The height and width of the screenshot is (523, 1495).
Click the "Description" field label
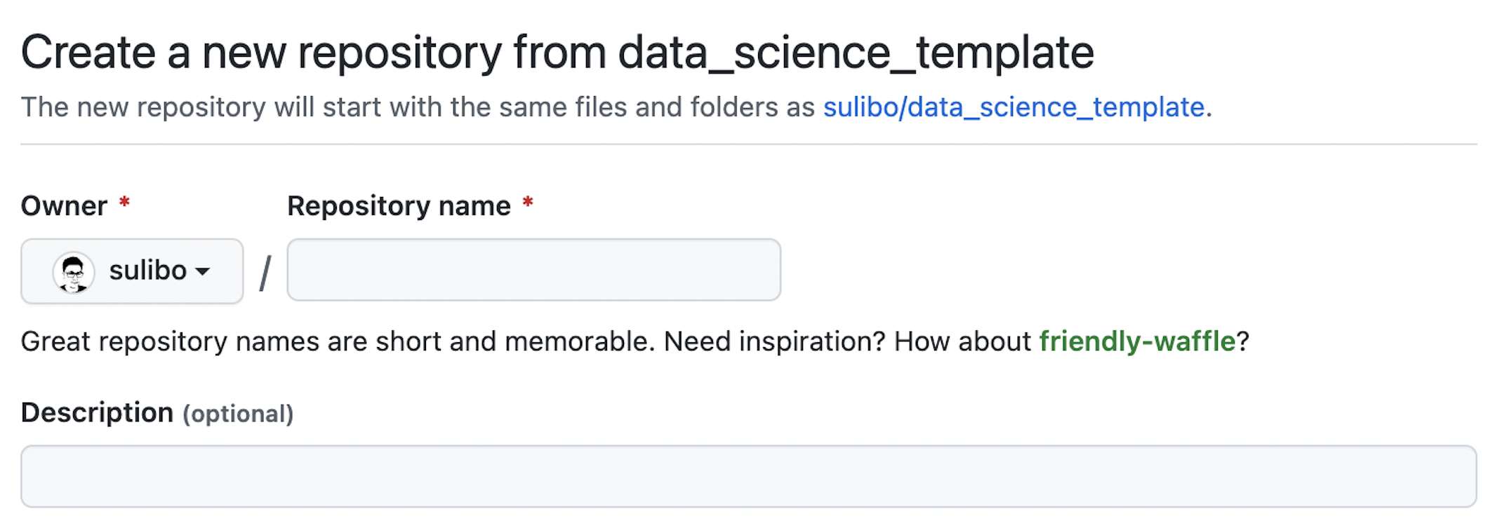[x=97, y=412]
